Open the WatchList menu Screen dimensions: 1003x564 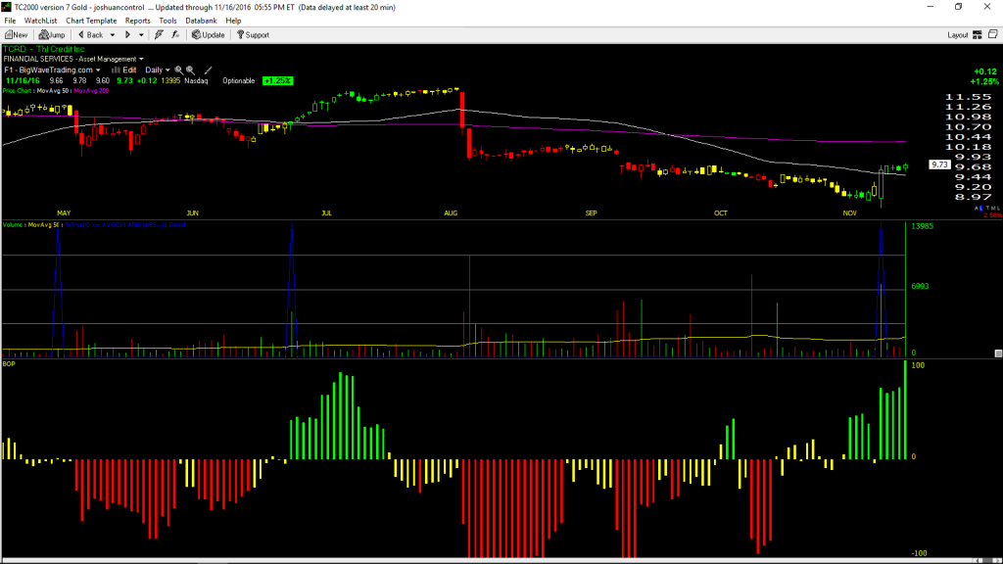pos(40,21)
